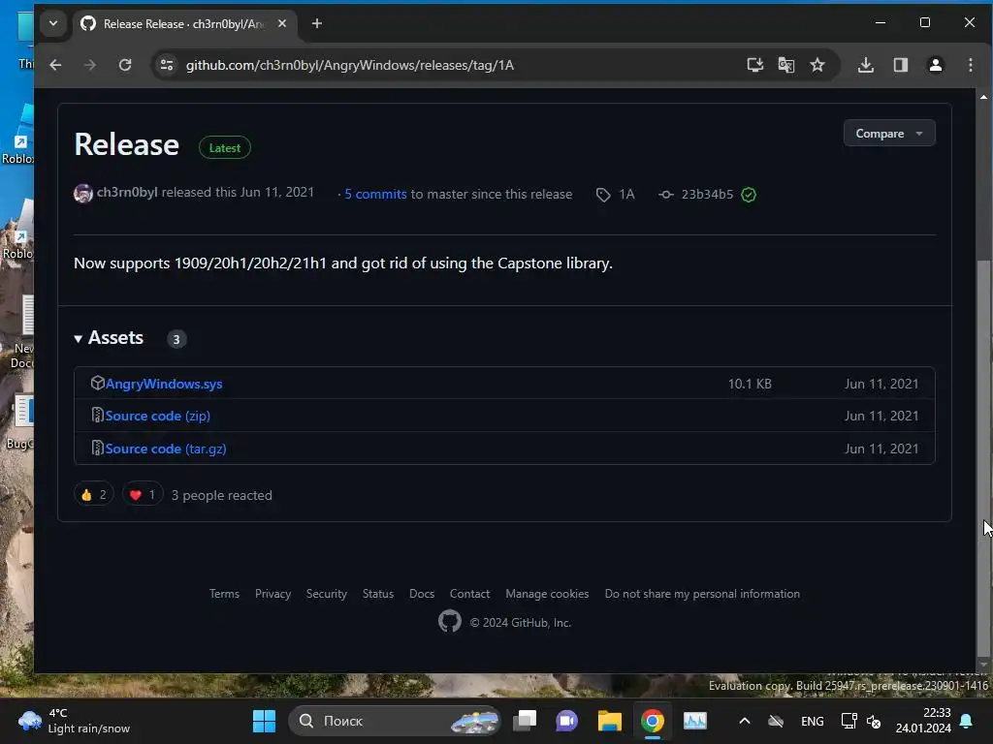
Task: Close the Release tab
Action: (282, 23)
